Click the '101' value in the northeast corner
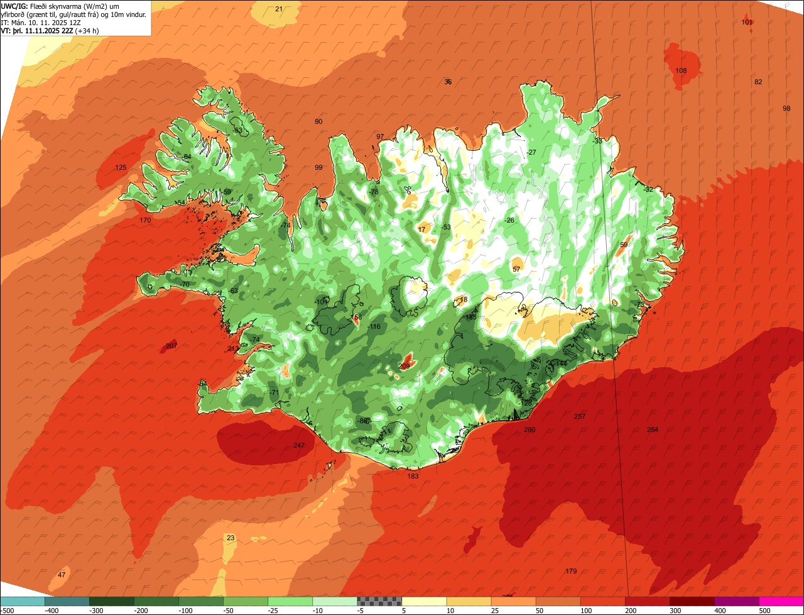The image size is (804, 615). (747, 22)
